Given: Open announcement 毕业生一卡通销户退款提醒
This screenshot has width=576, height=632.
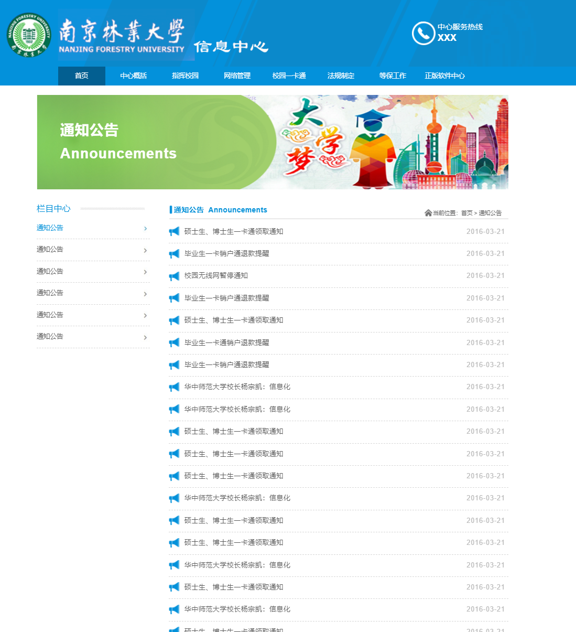Looking at the screenshot, I should click(x=226, y=342).
